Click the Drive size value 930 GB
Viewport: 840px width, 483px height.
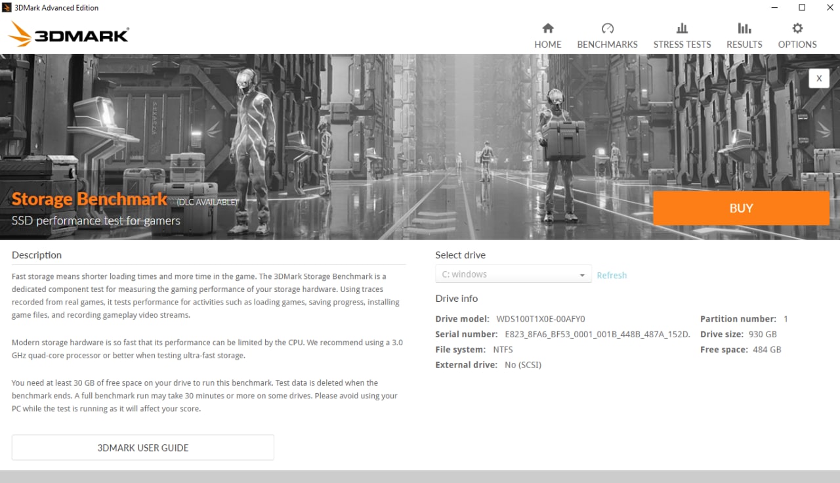point(763,334)
